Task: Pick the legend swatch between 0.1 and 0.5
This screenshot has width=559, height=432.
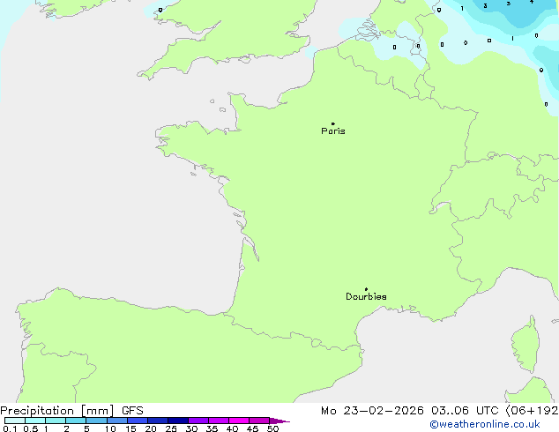Action: (14, 421)
